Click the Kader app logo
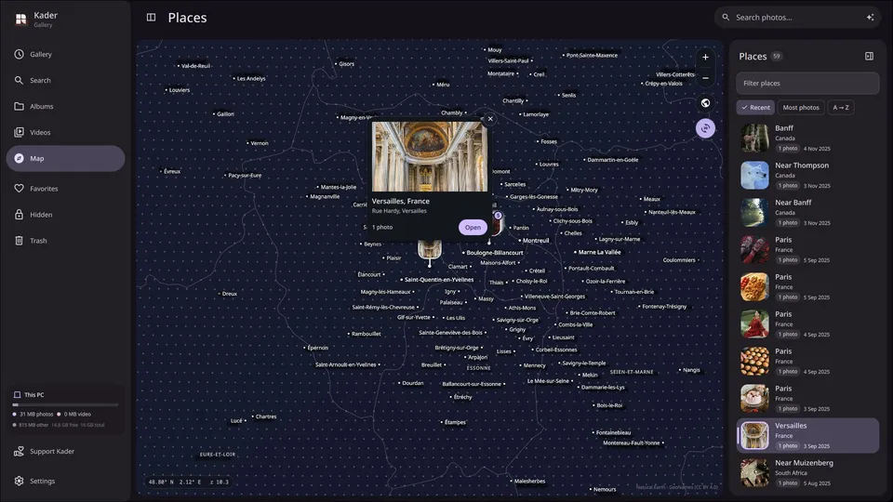This screenshot has height=502, width=893. pos(21,19)
